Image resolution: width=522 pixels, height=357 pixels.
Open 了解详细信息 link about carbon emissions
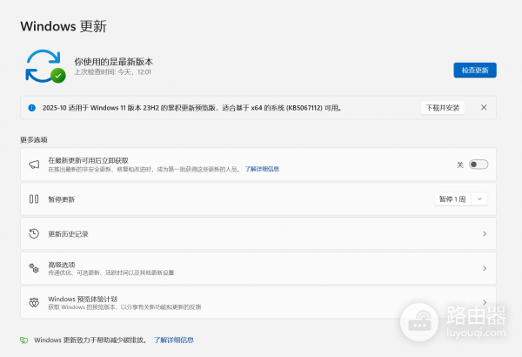click(173, 340)
